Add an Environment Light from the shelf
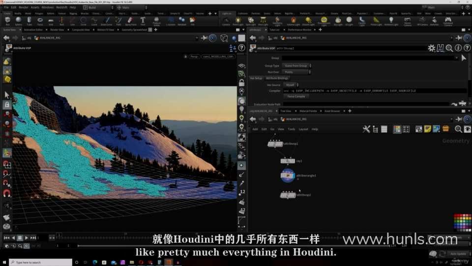472x266 pixels. [324, 21]
